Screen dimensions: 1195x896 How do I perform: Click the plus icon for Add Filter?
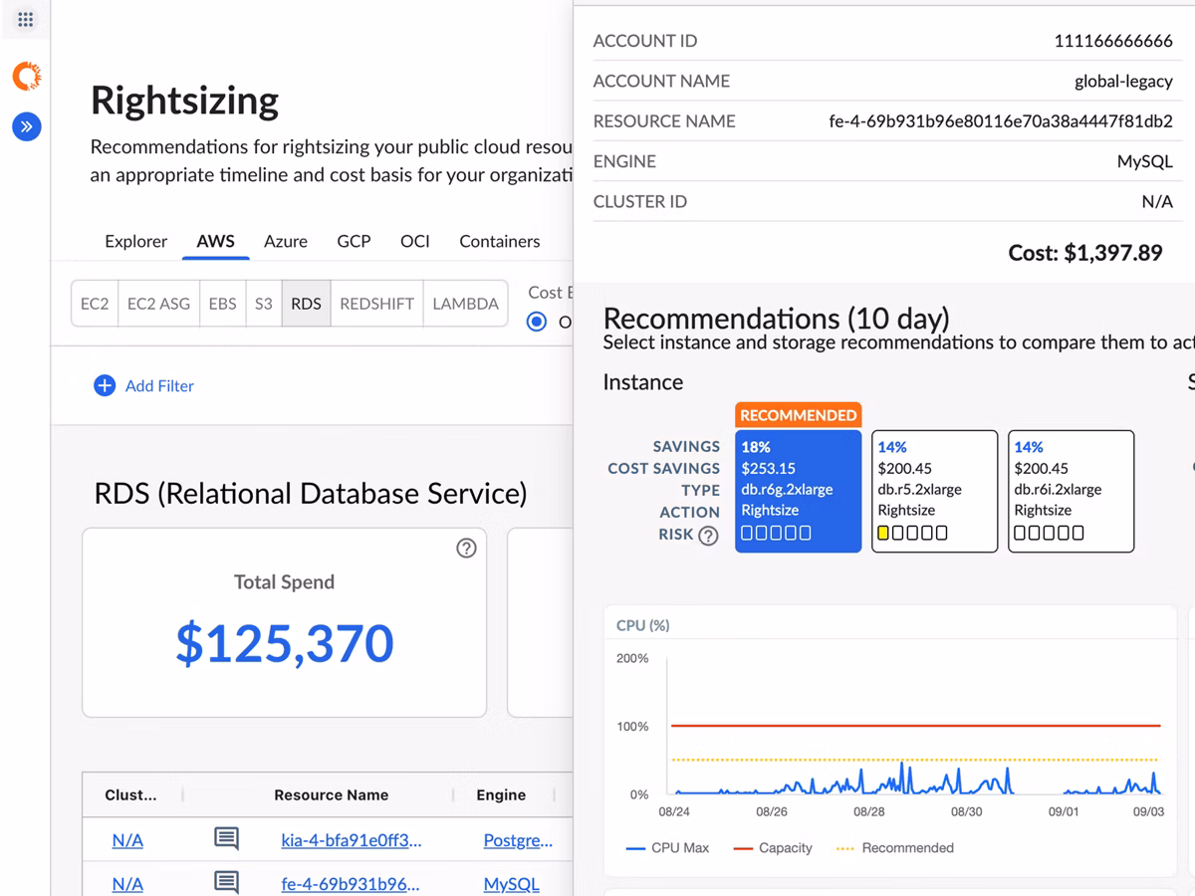pyautogui.click(x=105, y=385)
